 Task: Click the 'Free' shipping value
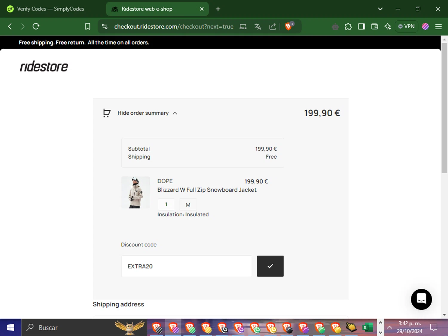click(271, 157)
